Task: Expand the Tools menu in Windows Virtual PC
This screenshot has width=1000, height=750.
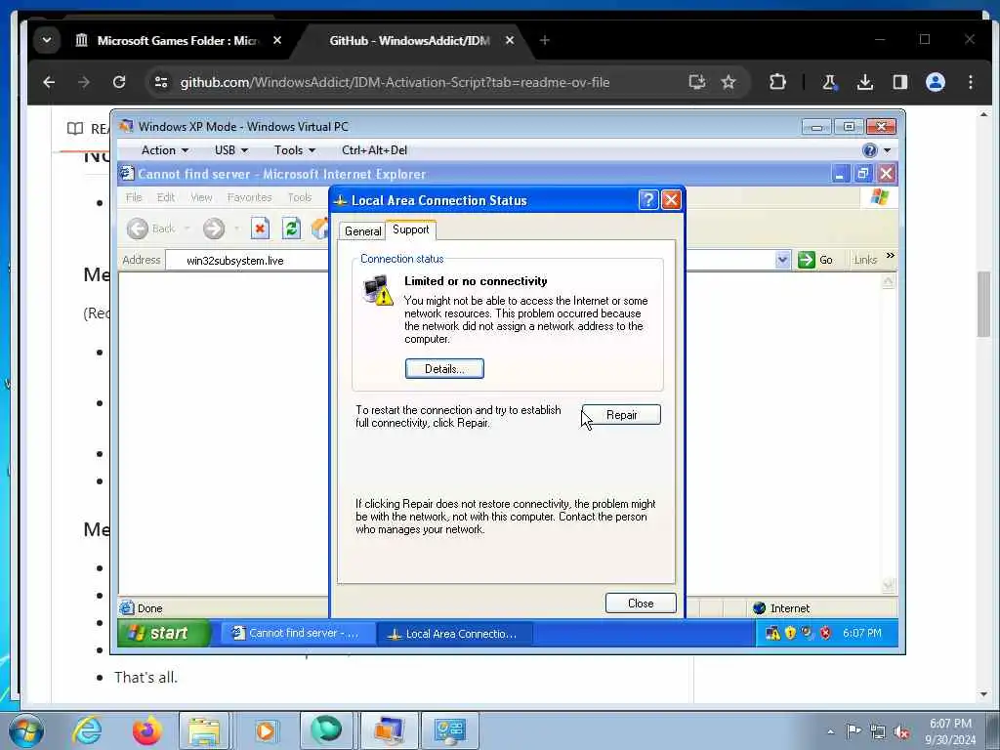Action: pyautogui.click(x=295, y=150)
